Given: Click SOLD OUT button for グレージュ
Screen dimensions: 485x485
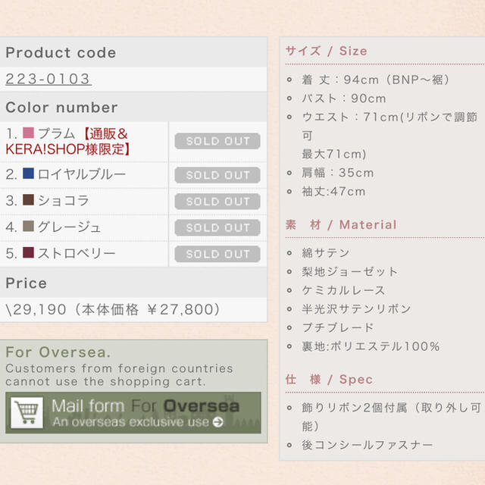Looking at the screenshot, I should [217, 227].
